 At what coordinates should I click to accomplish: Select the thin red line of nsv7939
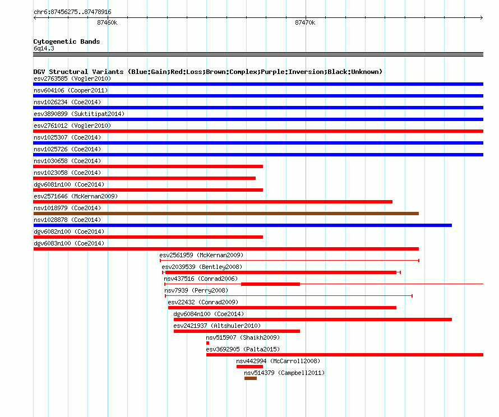coord(289,296)
